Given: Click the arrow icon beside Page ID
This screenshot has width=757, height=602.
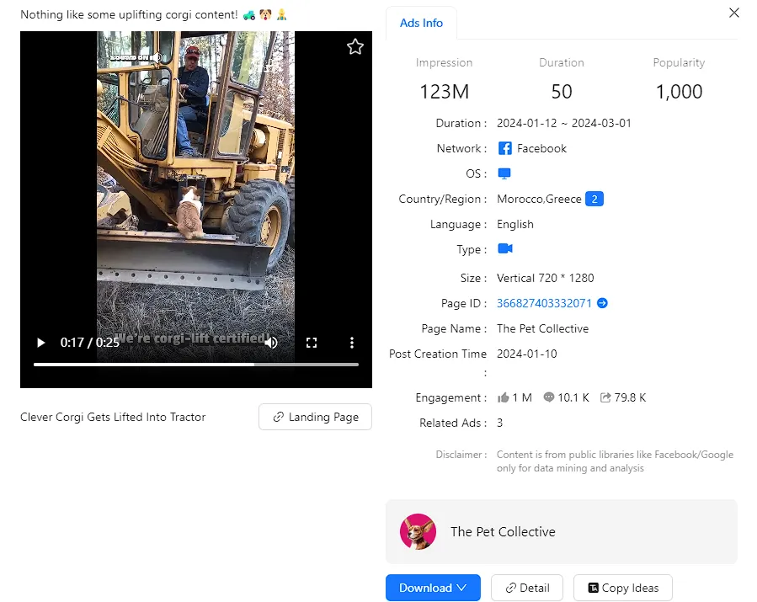Looking at the screenshot, I should pyautogui.click(x=602, y=303).
